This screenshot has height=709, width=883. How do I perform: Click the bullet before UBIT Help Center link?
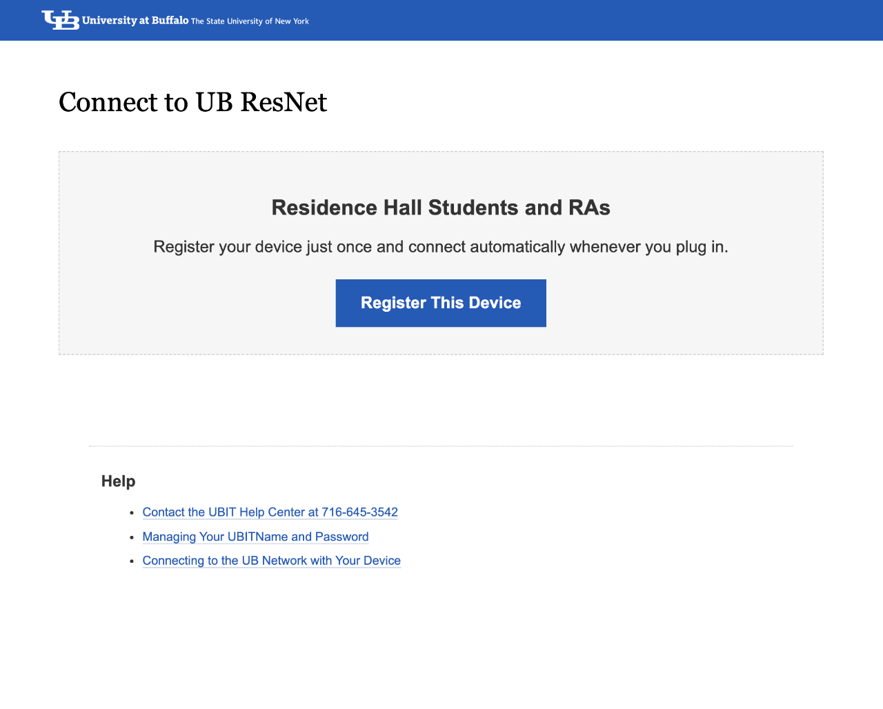pyautogui.click(x=131, y=512)
